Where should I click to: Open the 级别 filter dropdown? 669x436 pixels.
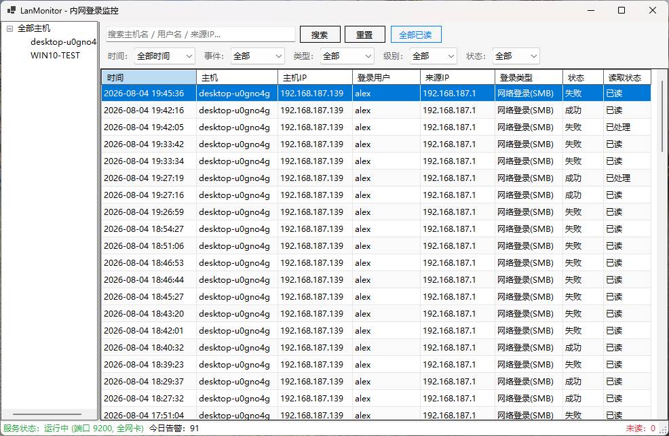click(x=434, y=56)
